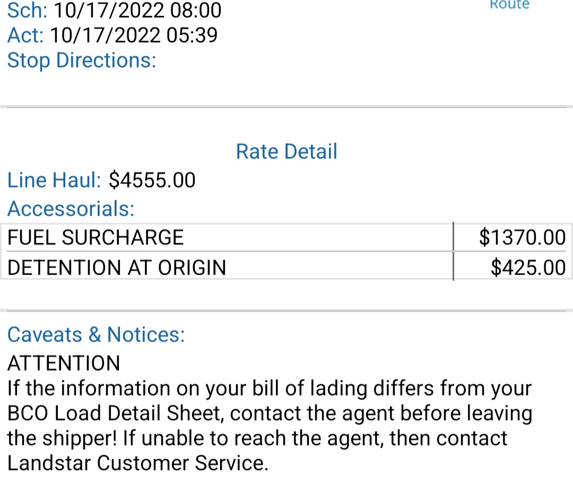Viewport: 573px width, 487px height.
Task: Click the bill of lading notice sentence
Action: click(270, 389)
